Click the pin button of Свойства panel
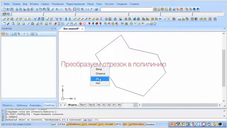The image size is (227, 128). 52,28
